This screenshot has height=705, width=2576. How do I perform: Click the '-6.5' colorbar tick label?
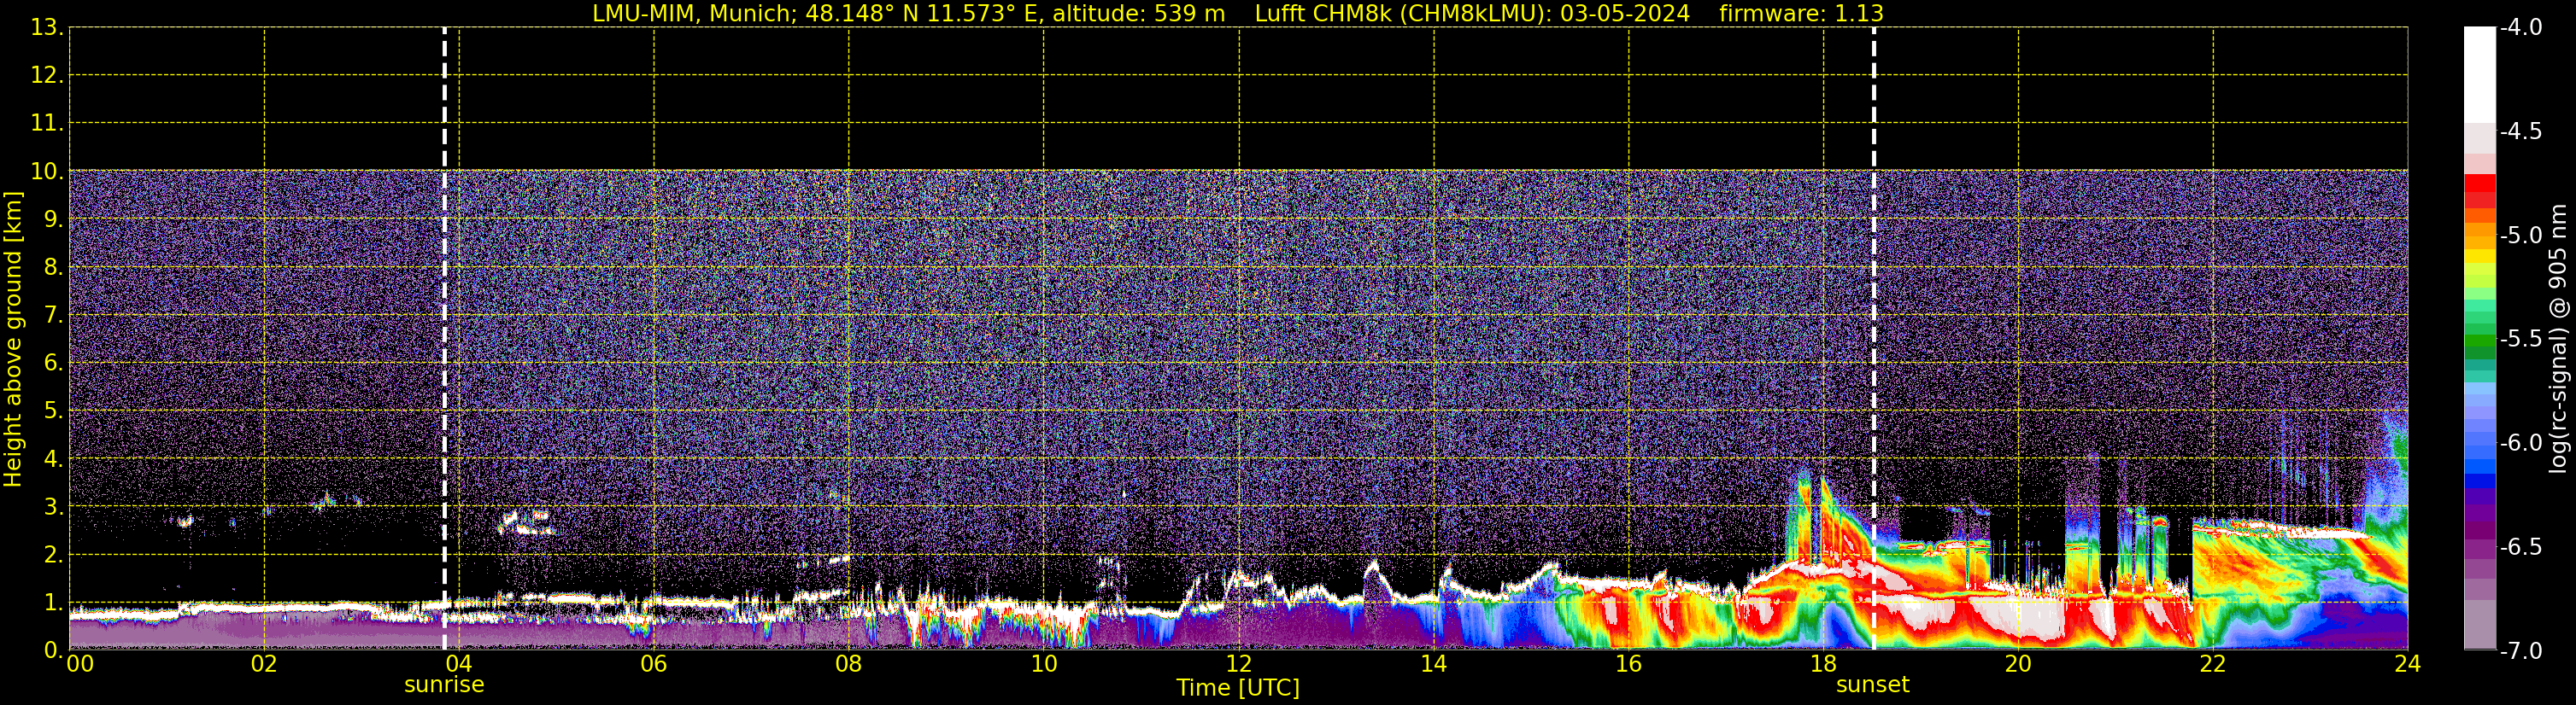pyautogui.click(x=2521, y=547)
